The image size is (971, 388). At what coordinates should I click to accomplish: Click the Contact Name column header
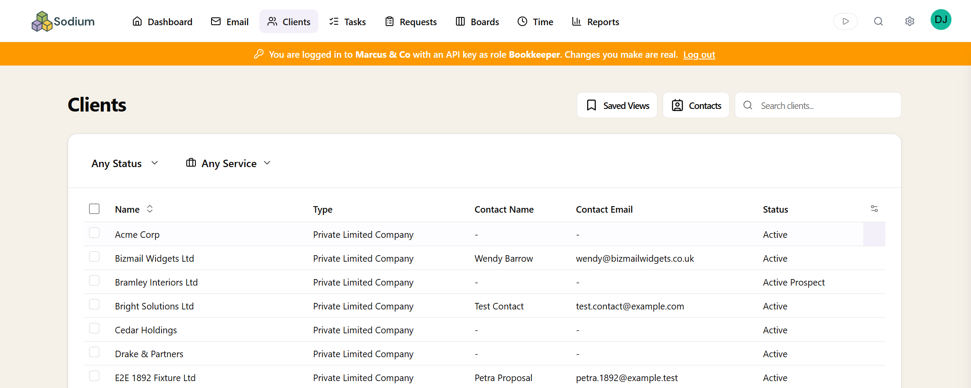point(504,209)
